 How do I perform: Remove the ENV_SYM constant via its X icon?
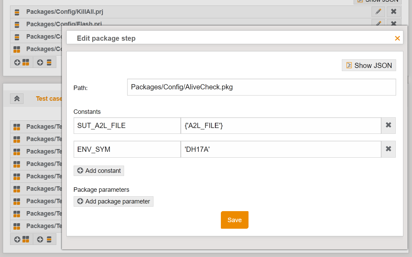point(388,149)
